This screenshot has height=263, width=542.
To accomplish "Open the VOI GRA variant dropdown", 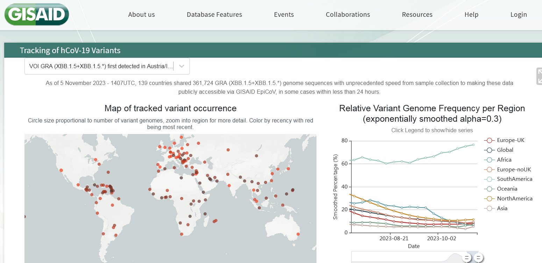I will (x=101, y=66).
